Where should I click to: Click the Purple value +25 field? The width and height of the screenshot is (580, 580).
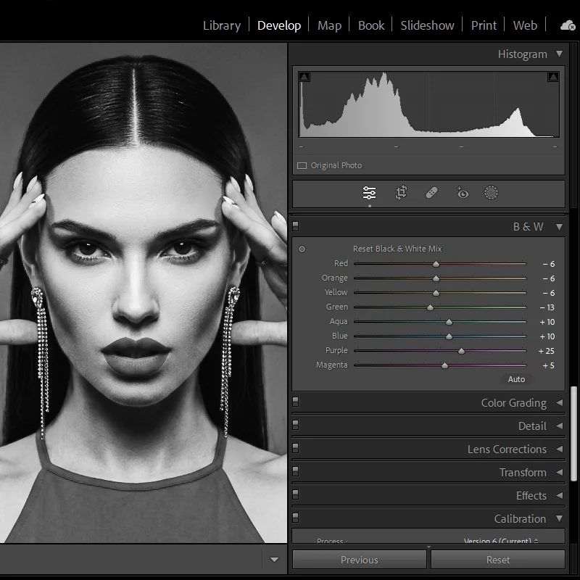pos(546,351)
